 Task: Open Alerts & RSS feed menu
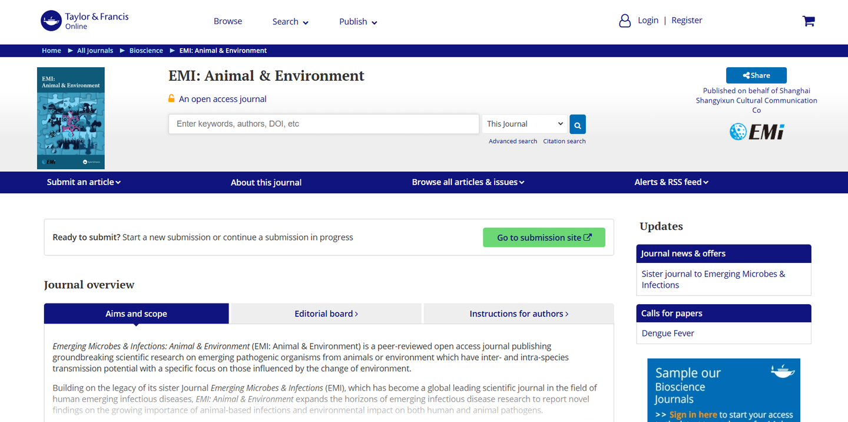pyautogui.click(x=671, y=182)
